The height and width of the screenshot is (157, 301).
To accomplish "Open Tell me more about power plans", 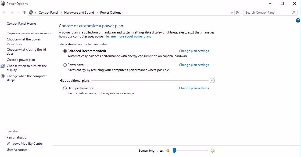I will [128, 36].
